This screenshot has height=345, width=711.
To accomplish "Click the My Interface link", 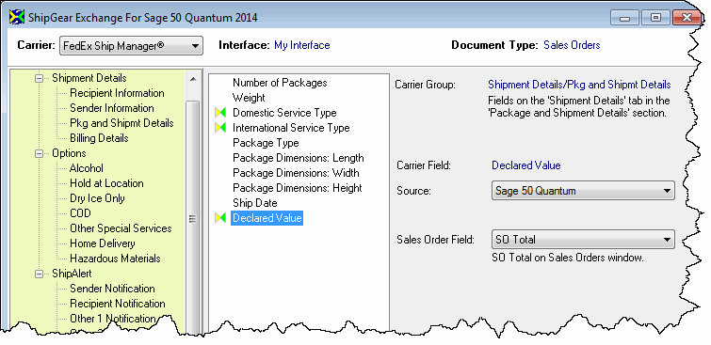I will coord(302,45).
